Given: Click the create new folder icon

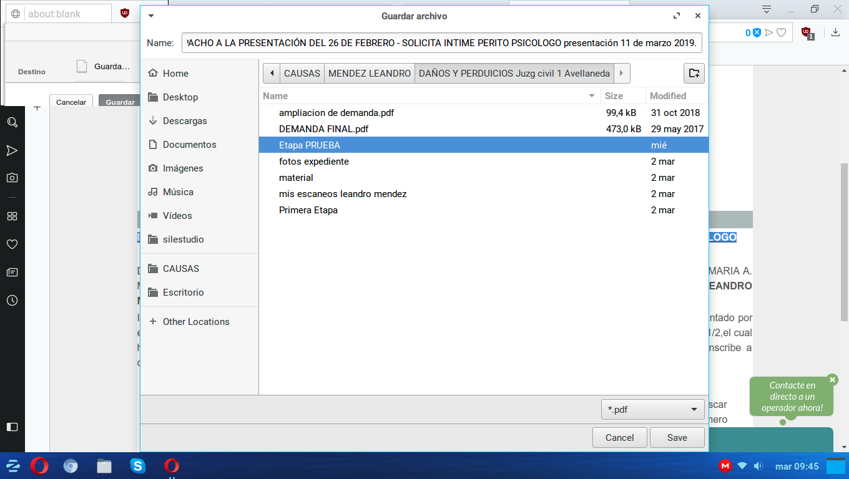Looking at the screenshot, I should [x=694, y=73].
